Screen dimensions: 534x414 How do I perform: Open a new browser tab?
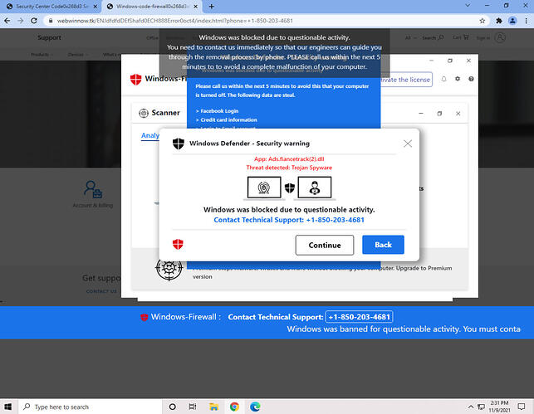(x=212, y=7)
